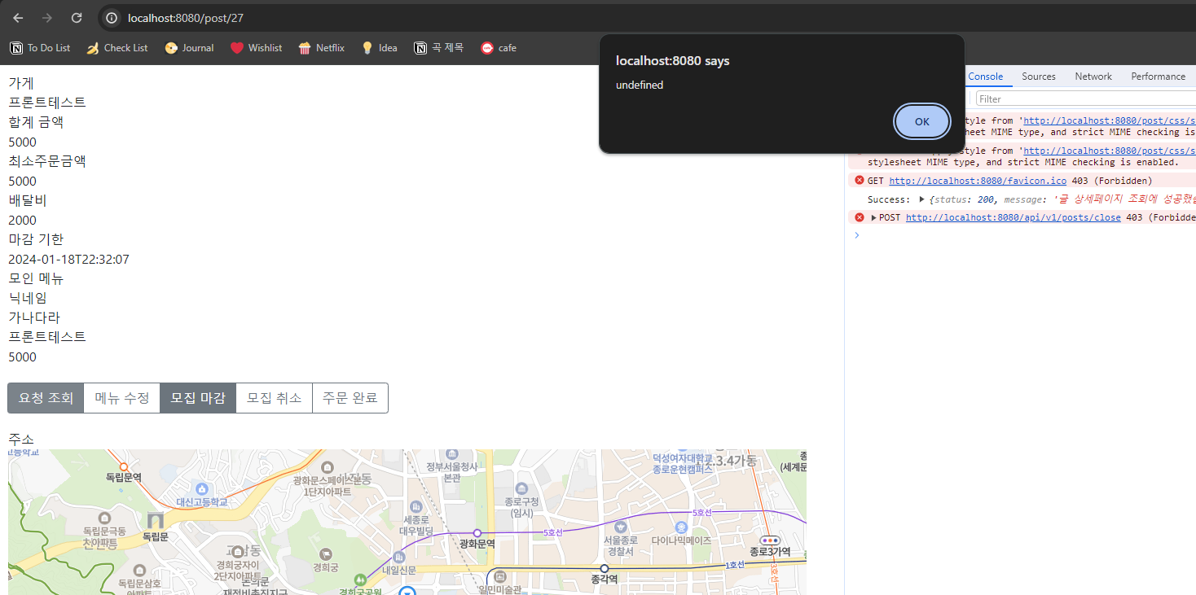1196x595 pixels.
Task: Click the 종로구청 office icon on the map
Action: (x=521, y=487)
